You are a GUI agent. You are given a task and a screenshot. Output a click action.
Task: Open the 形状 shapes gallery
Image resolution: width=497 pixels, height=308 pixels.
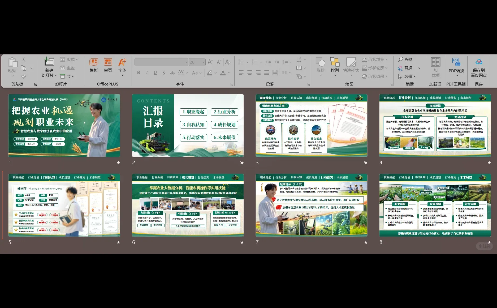[x=321, y=66]
